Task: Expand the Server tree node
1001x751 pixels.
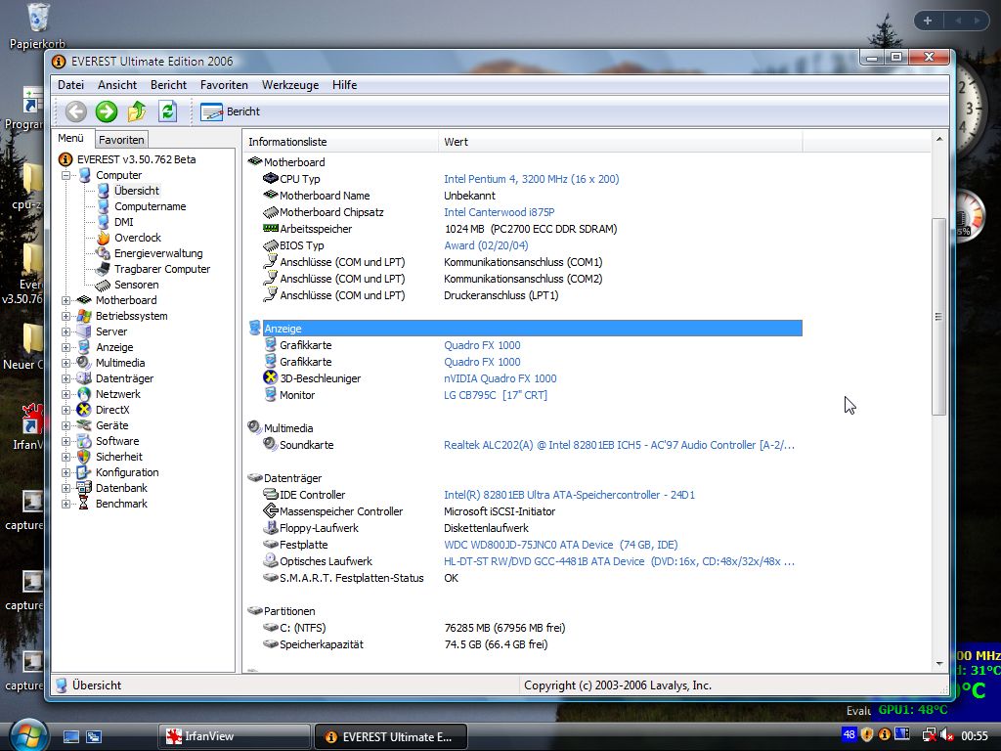Action: pos(65,331)
